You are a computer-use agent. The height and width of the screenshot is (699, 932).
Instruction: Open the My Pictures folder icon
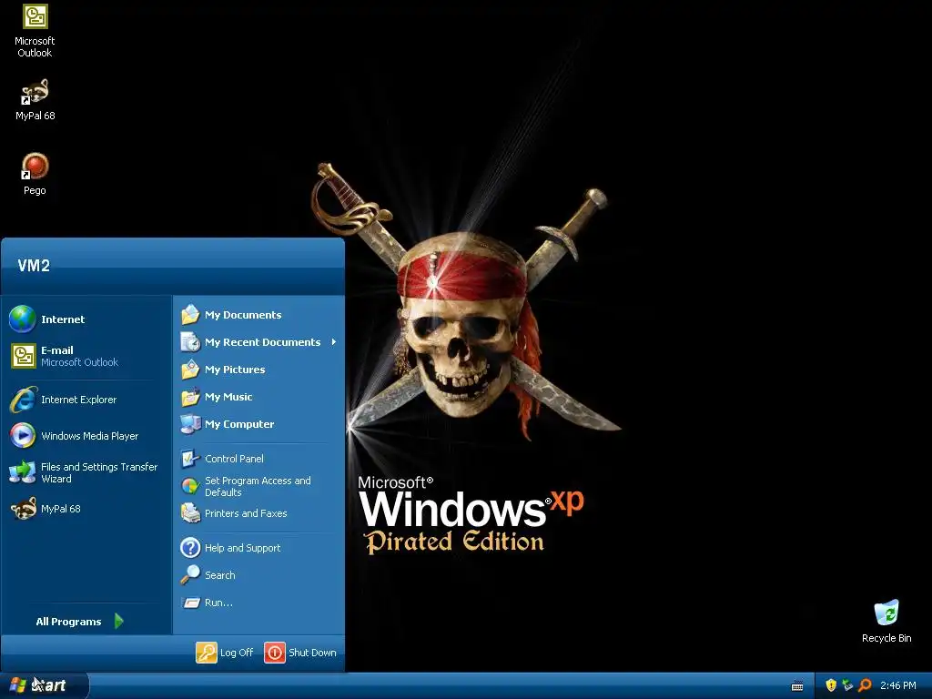coord(190,370)
